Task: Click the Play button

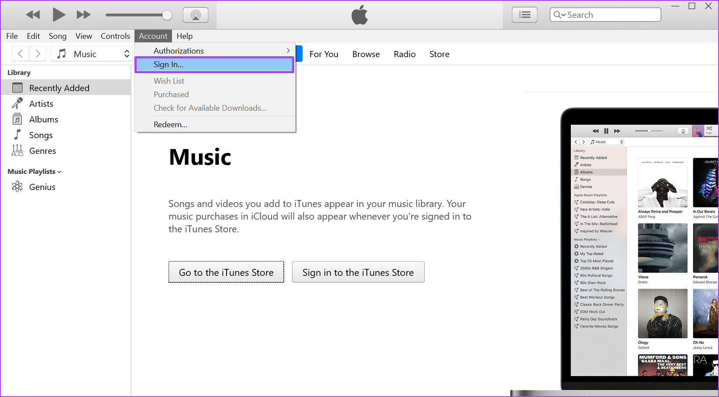Action: click(58, 15)
